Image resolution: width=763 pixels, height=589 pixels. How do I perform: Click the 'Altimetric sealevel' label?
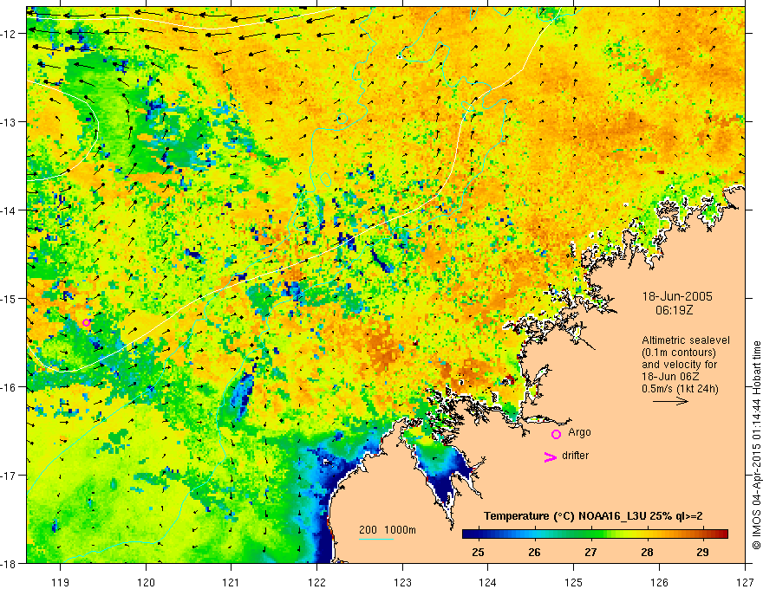[686, 340]
